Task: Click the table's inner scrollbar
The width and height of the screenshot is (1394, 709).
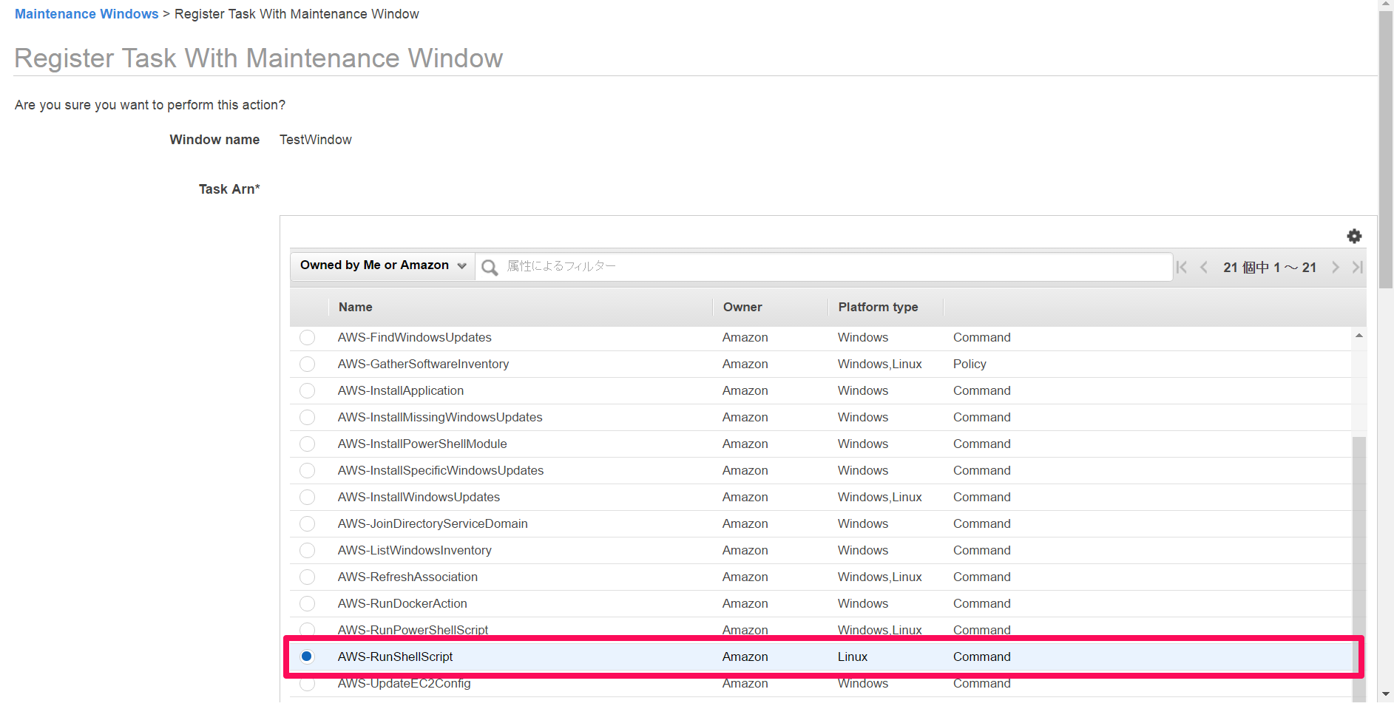Action: pos(1359,518)
